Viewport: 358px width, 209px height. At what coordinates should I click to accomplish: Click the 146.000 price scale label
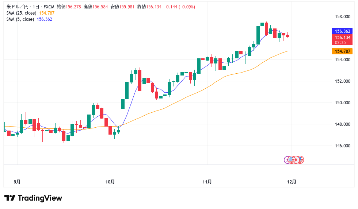click(343, 146)
